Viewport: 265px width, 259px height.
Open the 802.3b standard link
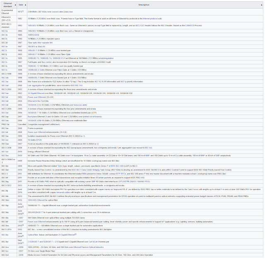coord(5,35)
